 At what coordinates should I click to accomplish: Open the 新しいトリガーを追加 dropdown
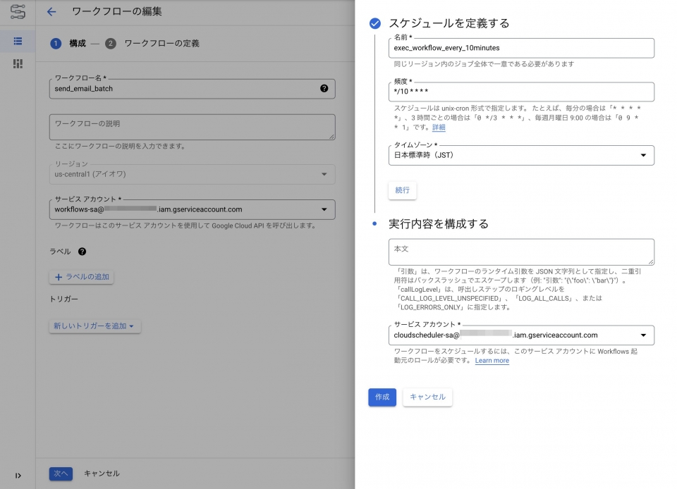click(x=95, y=326)
